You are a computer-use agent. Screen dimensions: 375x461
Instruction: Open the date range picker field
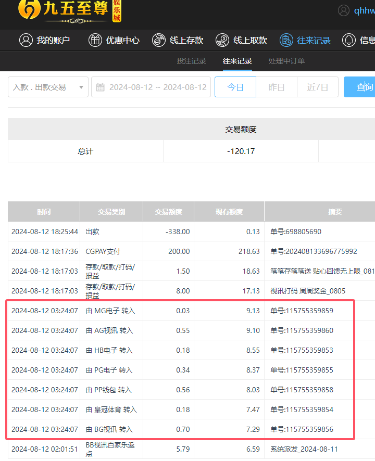click(157, 87)
